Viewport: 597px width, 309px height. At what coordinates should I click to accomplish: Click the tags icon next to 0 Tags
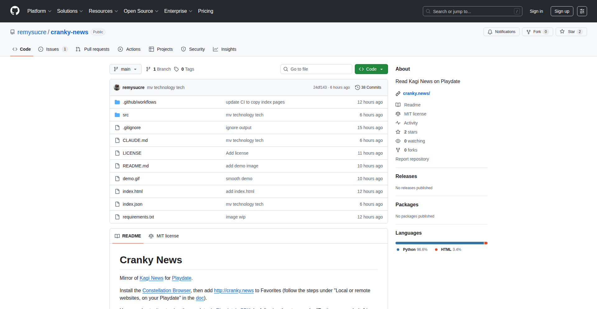pos(176,69)
